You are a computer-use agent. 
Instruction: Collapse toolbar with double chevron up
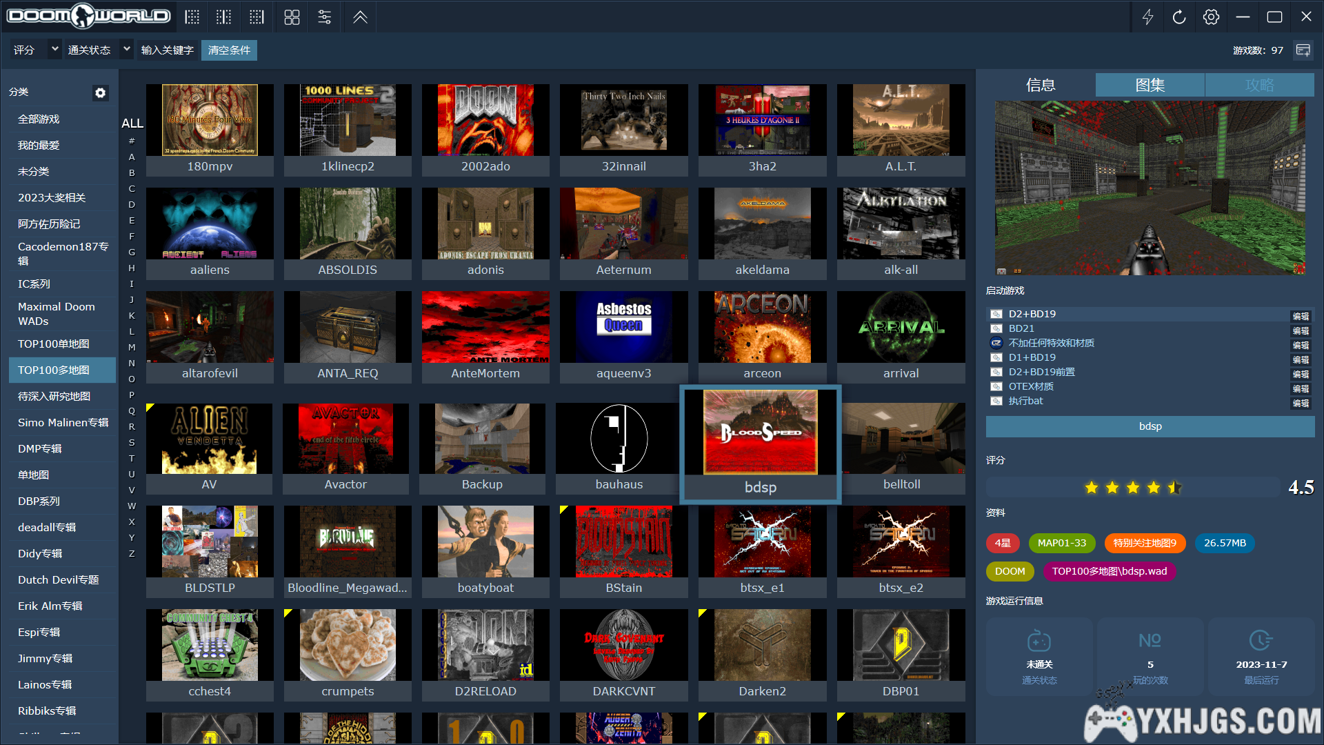tap(360, 17)
